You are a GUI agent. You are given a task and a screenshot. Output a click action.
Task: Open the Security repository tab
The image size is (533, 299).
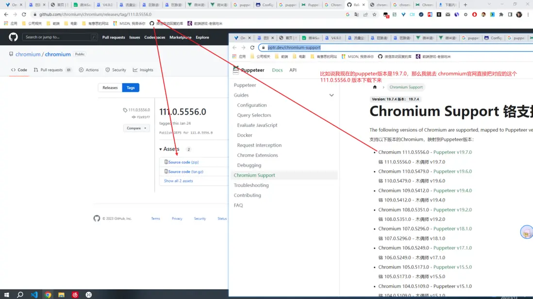(x=116, y=70)
